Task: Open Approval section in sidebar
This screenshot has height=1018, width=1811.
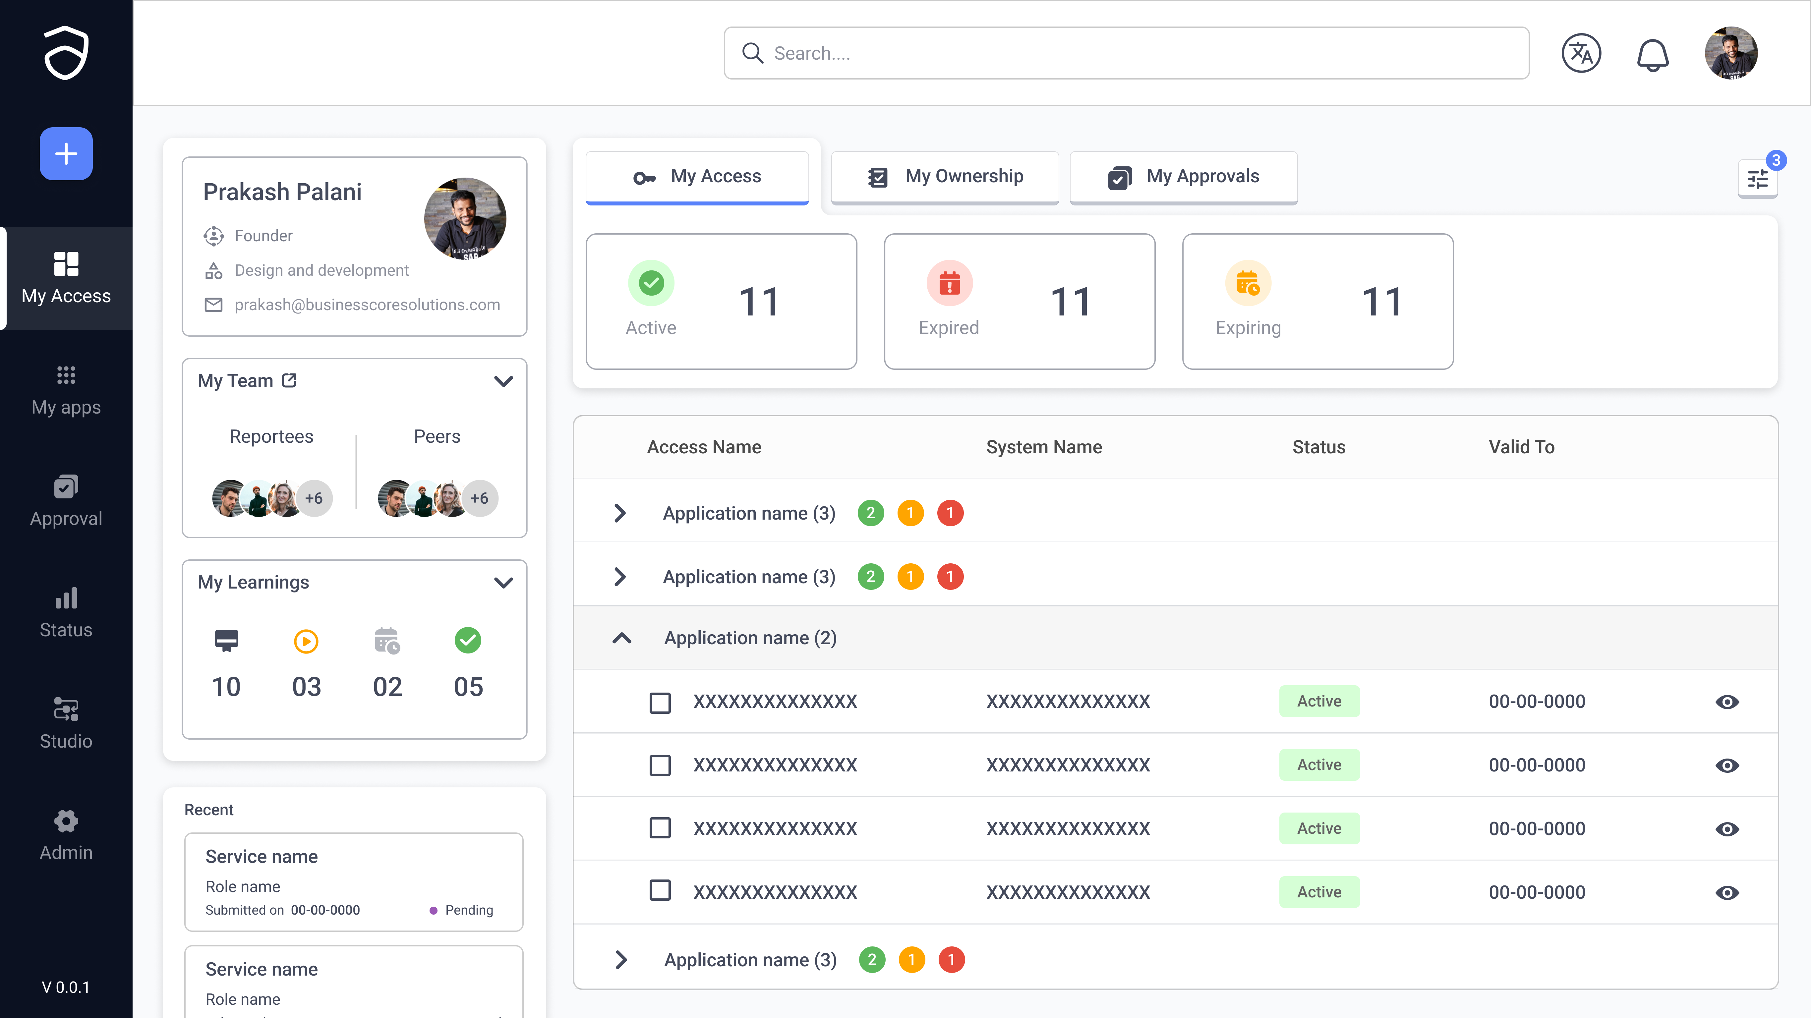Action: [x=66, y=501]
